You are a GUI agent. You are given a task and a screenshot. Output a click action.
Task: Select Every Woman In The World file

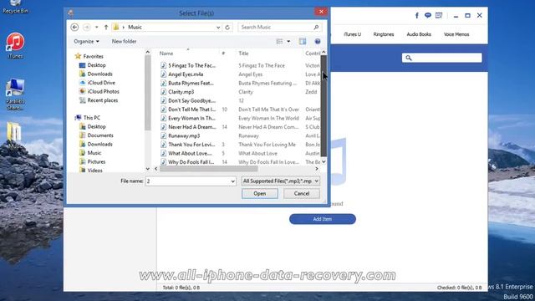pyautogui.click(x=191, y=118)
